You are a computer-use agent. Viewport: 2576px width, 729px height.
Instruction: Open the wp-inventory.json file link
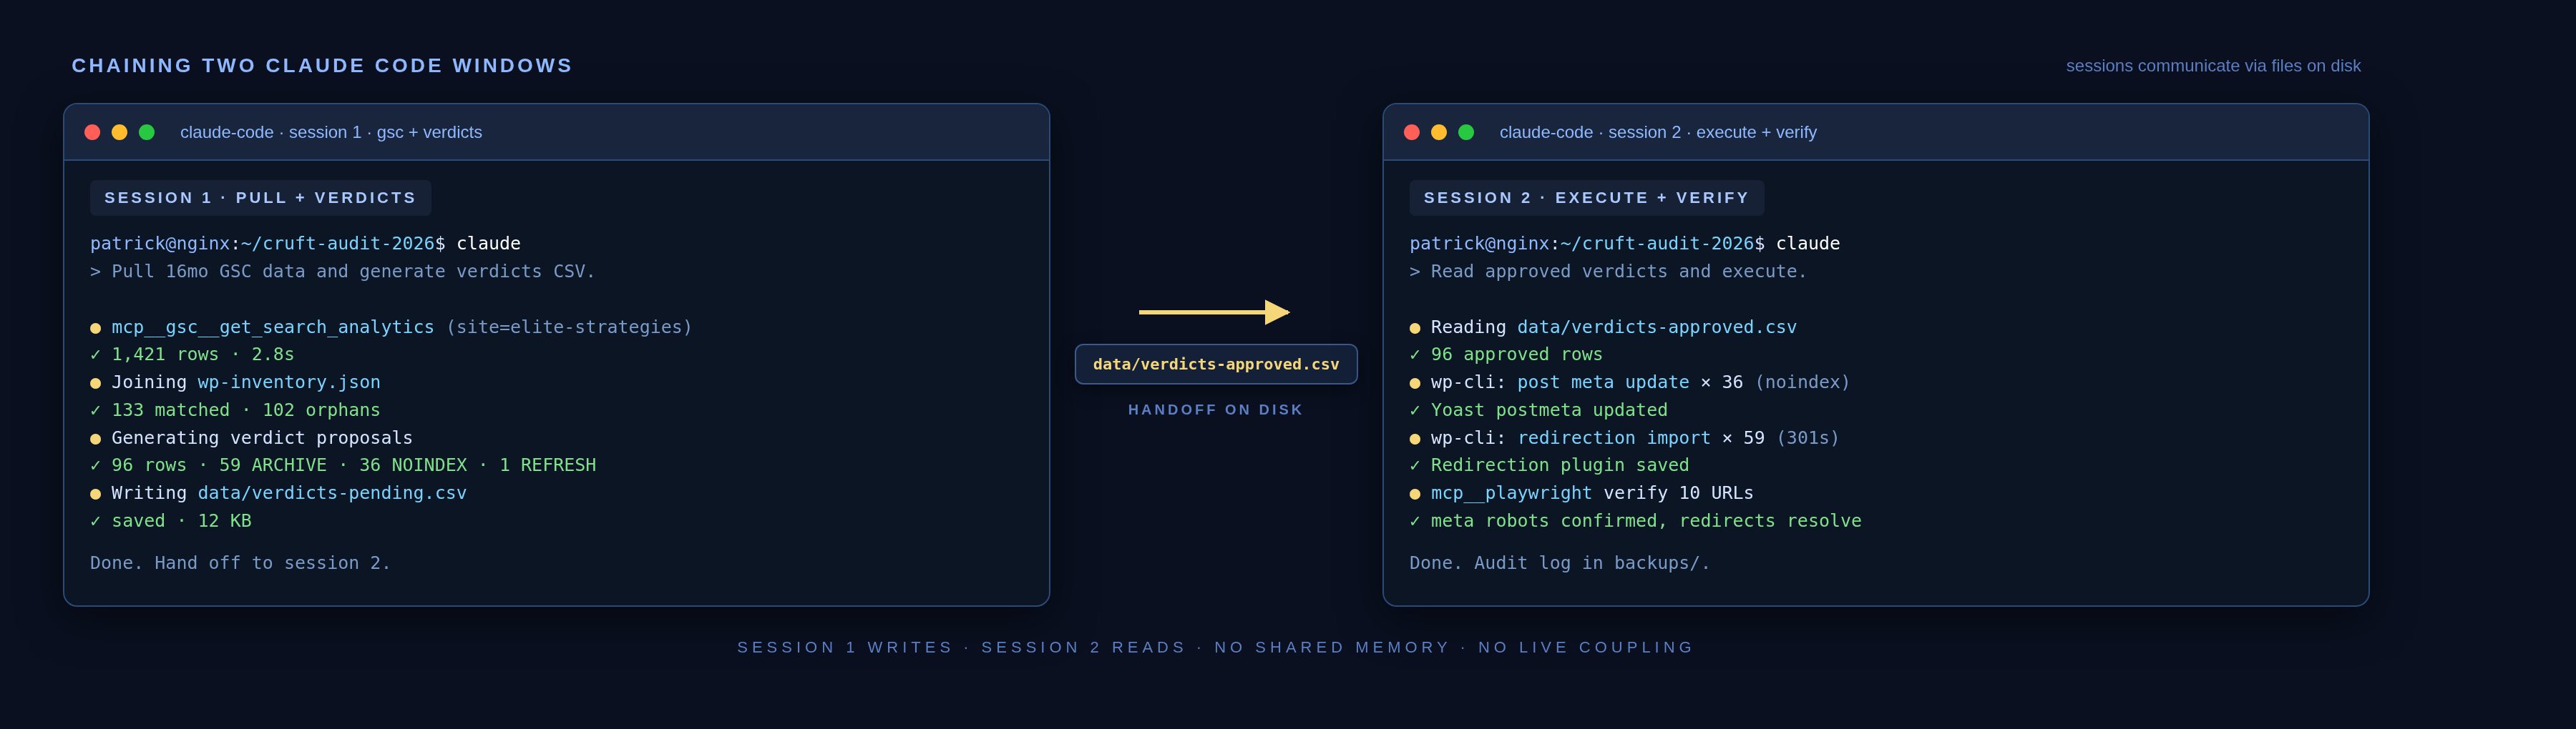click(288, 382)
